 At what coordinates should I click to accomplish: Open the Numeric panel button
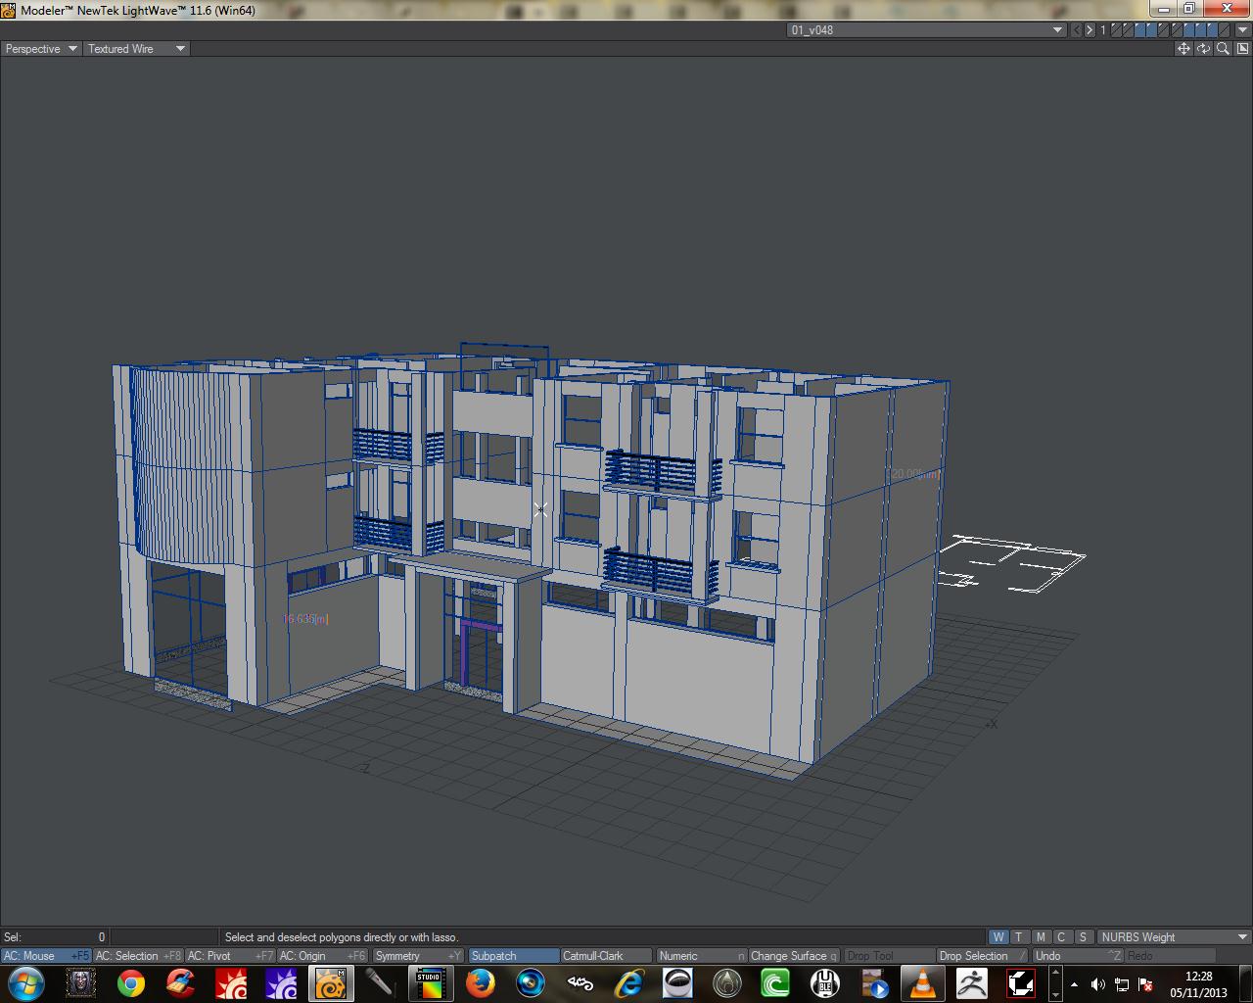701,956
